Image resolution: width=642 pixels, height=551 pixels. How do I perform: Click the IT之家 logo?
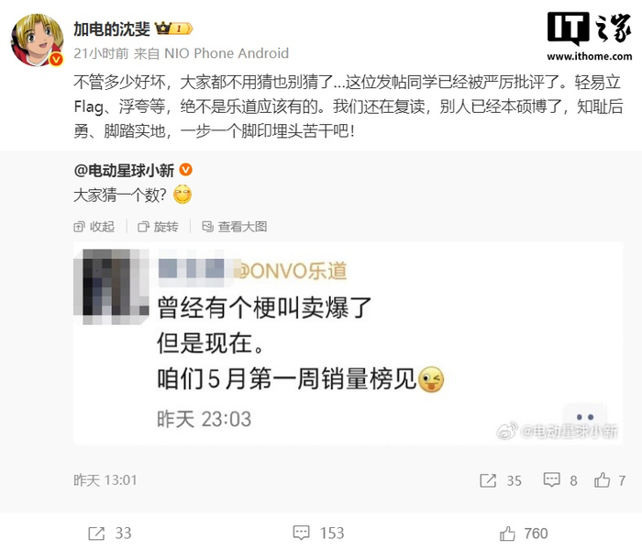click(589, 28)
